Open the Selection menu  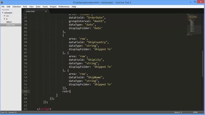[17, 7]
